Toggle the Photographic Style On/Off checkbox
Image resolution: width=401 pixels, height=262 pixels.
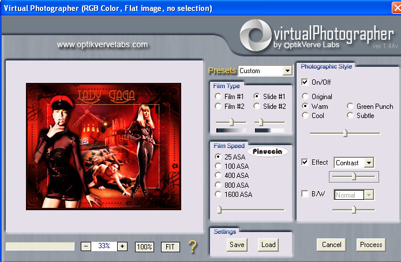click(305, 82)
